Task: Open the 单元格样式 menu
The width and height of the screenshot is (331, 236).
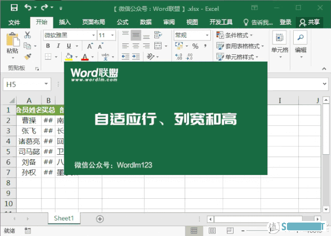Action: click(x=237, y=57)
